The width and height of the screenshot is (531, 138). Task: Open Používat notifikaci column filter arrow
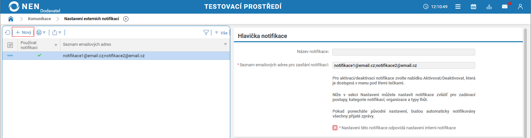point(56,45)
